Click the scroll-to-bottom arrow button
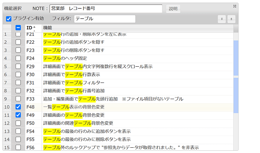The image size is (260, 153). pos(231,18)
